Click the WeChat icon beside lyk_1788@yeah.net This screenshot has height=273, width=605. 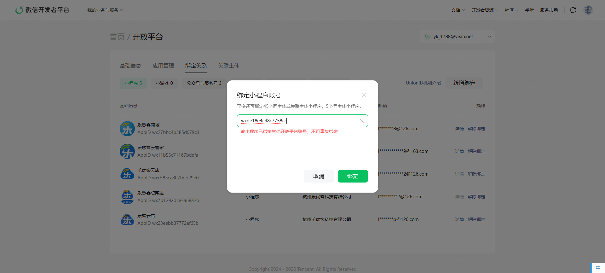click(427, 37)
